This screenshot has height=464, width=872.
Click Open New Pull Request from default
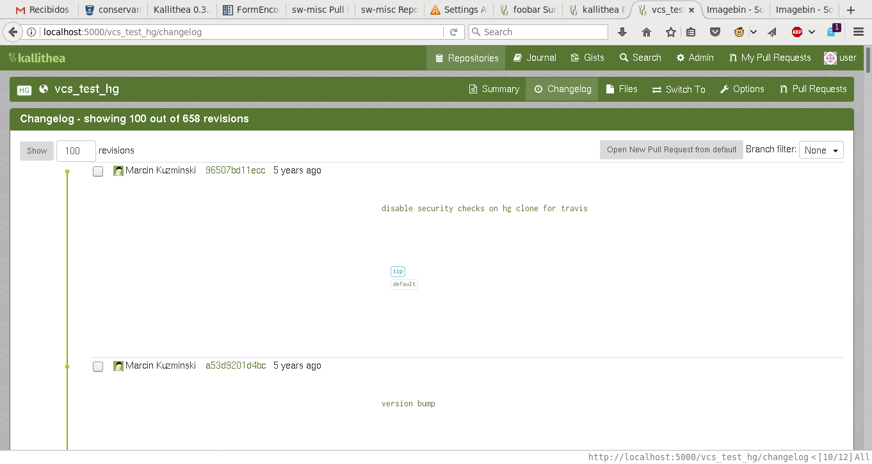coord(672,150)
